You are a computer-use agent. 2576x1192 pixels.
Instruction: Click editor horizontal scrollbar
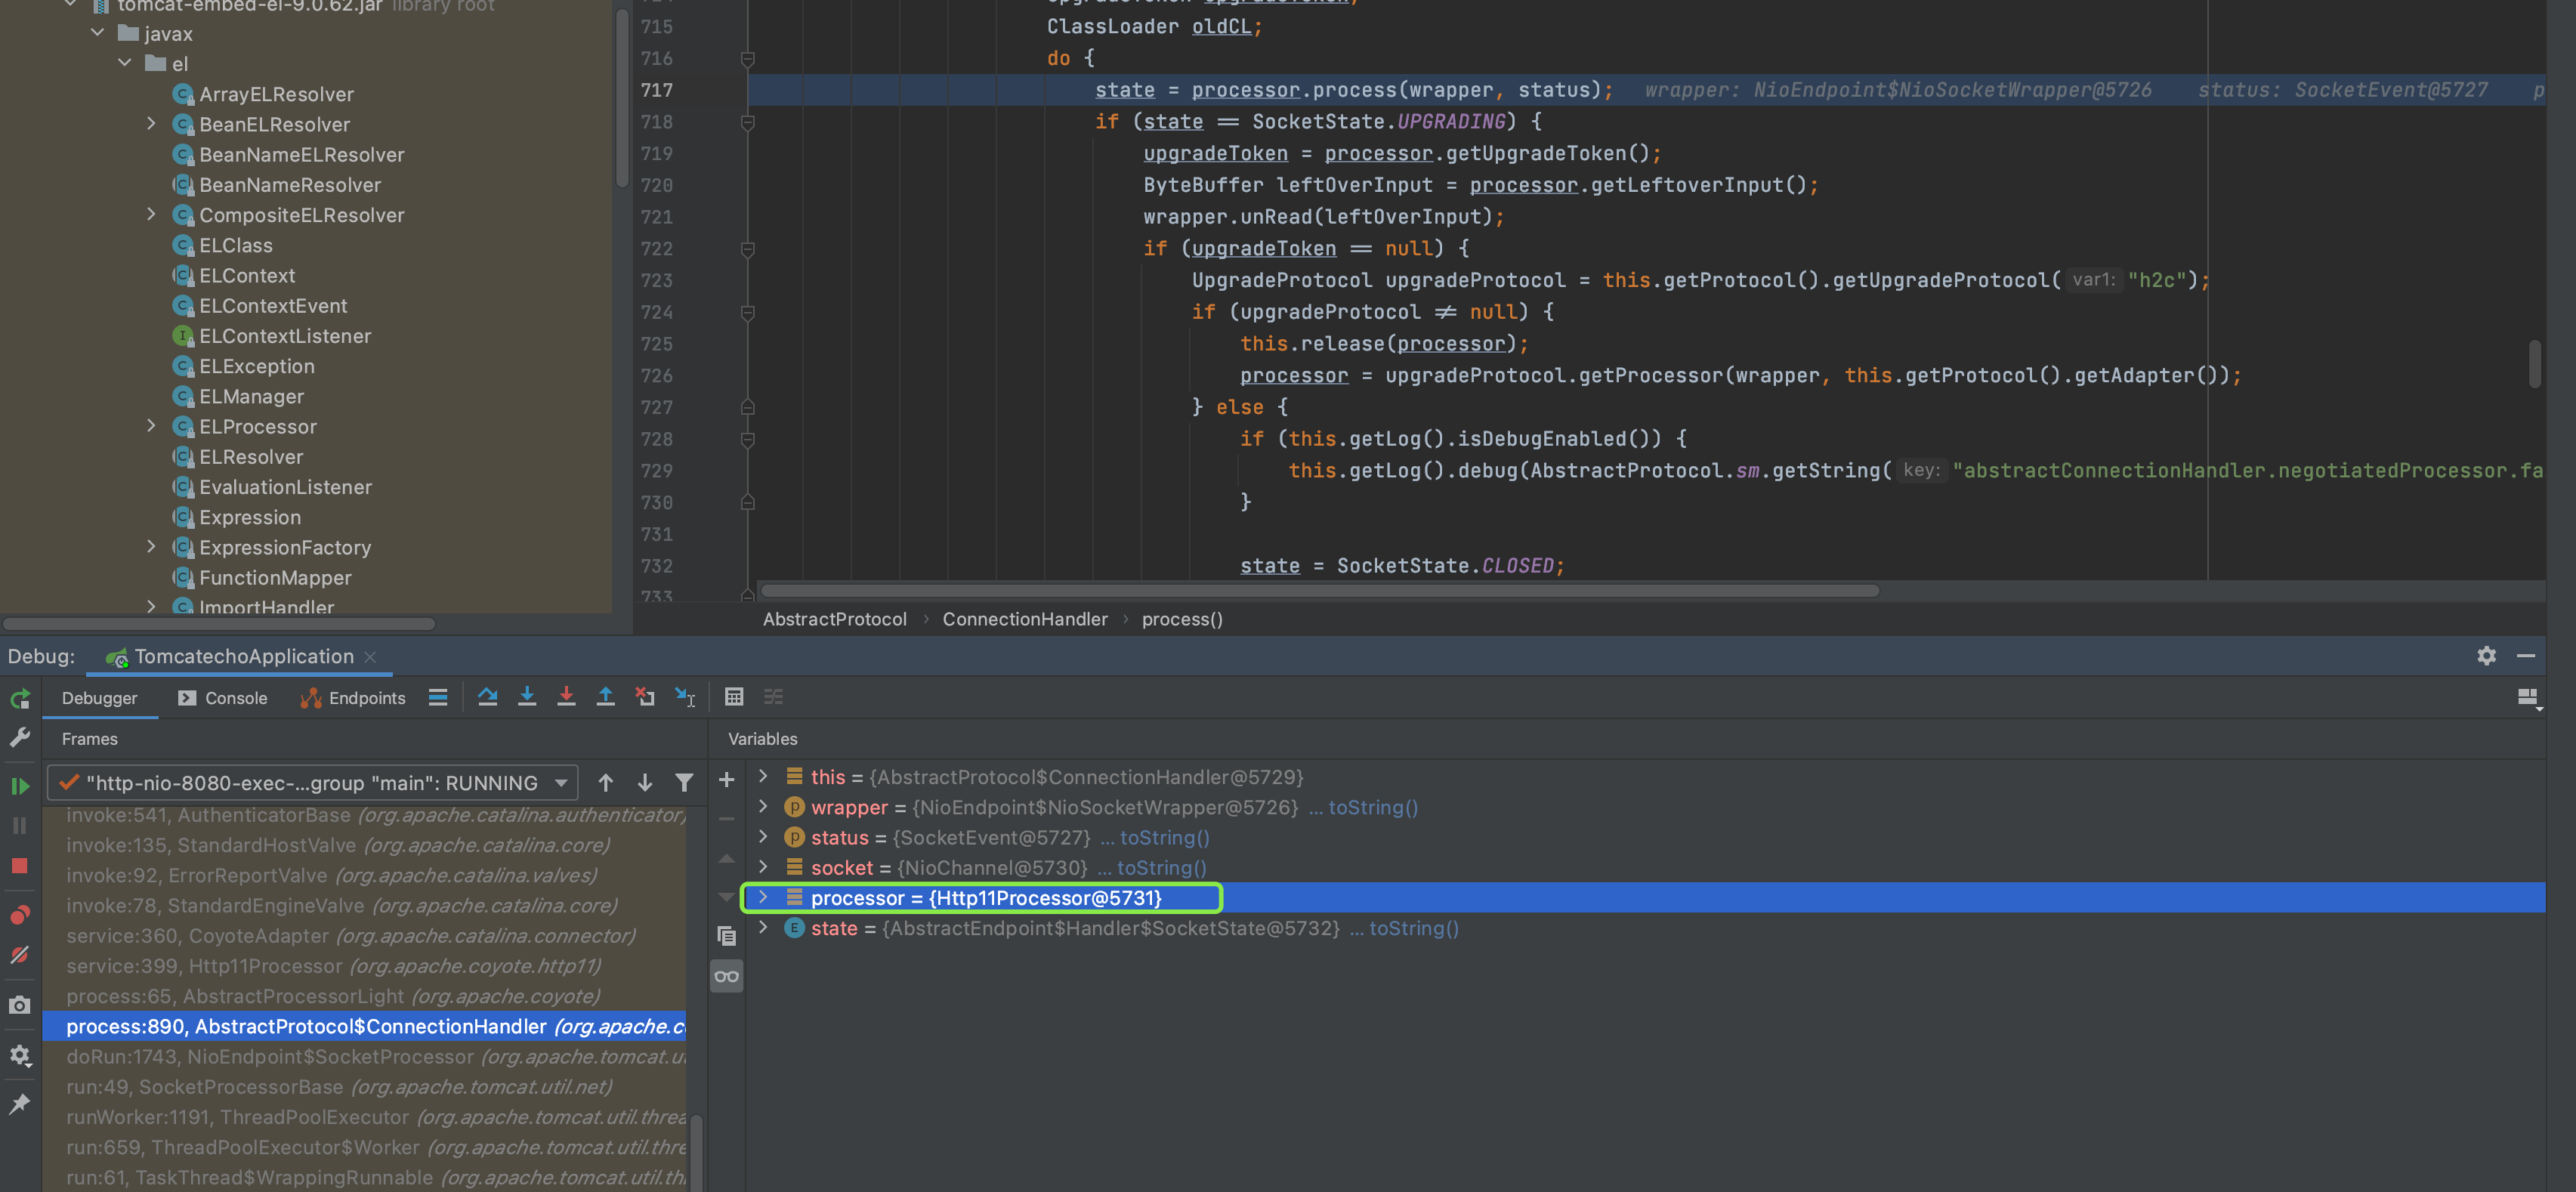coord(1320,591)
